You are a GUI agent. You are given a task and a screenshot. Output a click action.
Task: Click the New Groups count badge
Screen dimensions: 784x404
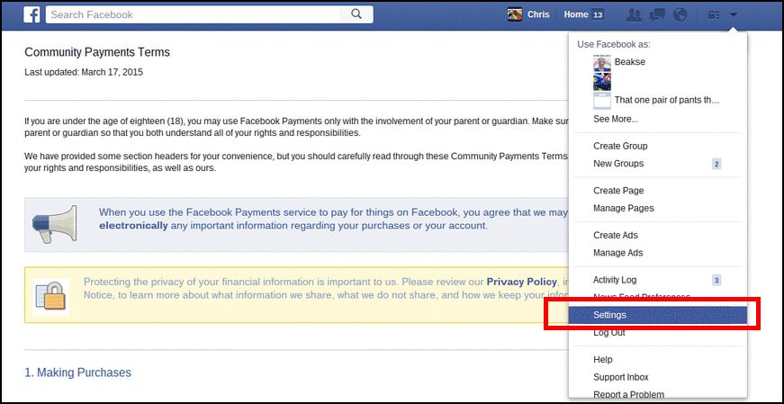[716, 164]
